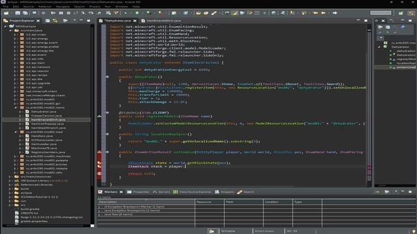Expand the Java Task marker group
This screenshot has height=234, width=417.
tap(99, 214)
